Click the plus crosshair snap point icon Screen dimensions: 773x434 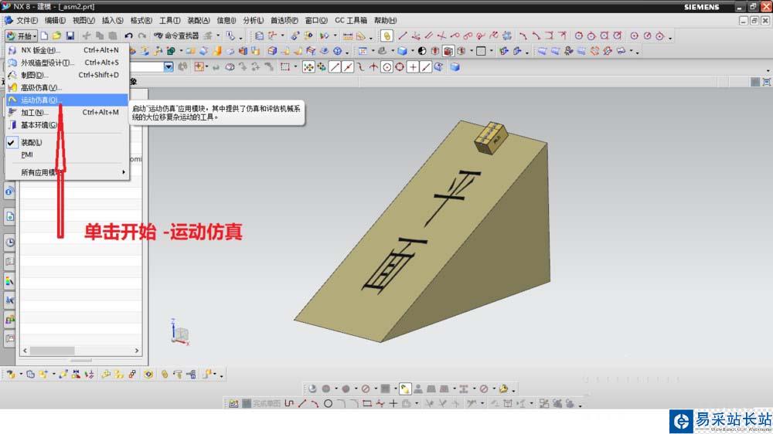(x=413, y=67)
